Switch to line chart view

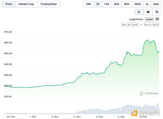[139, 12]
